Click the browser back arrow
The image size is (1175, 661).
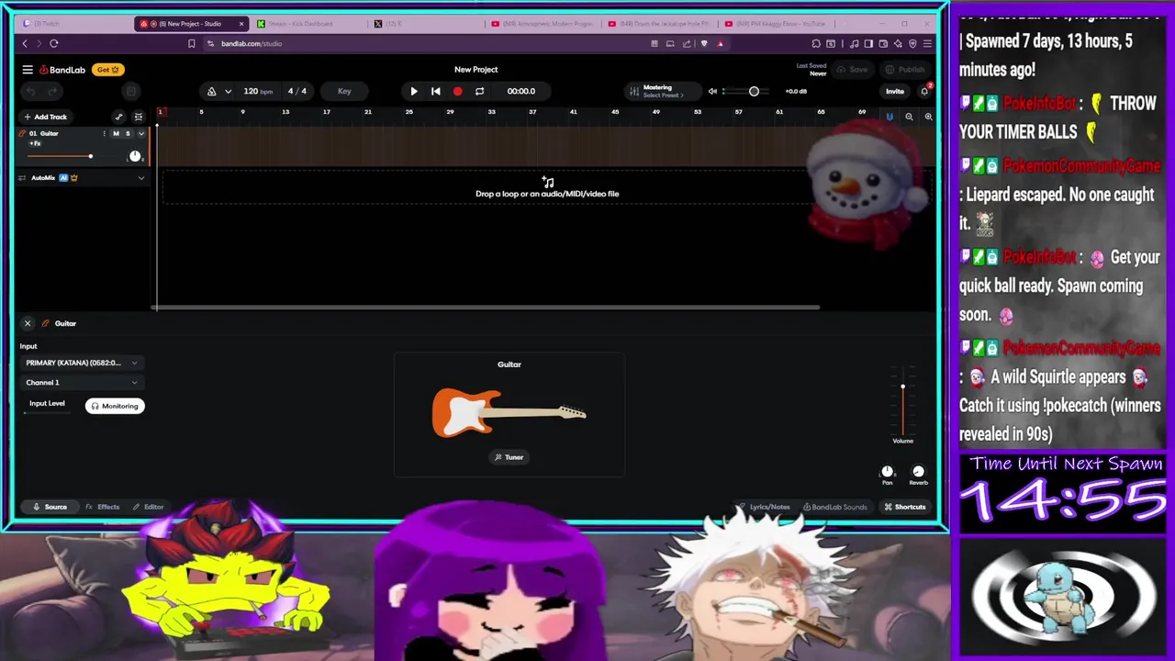(25, 43)
